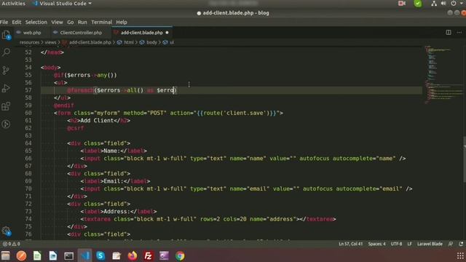Launch Google Chrome from the dock
Viewport: 466px width, 262px height.
180,255
